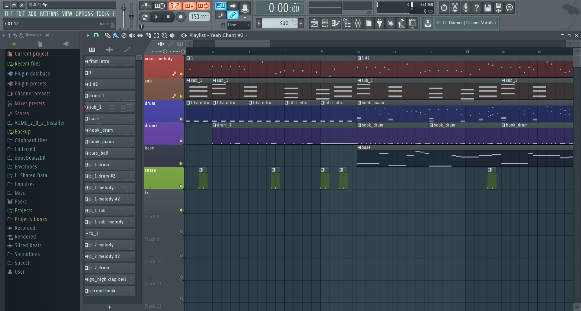Screen dimensions: 581x311
Task: Expand the Harmor Eleanor Vocals hint arrow
Action: tap(495, 23)
